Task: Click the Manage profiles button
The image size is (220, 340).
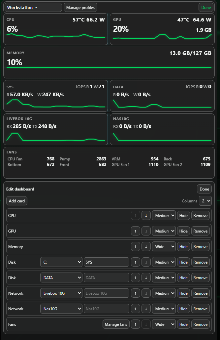Action: [x=80, y=7]
